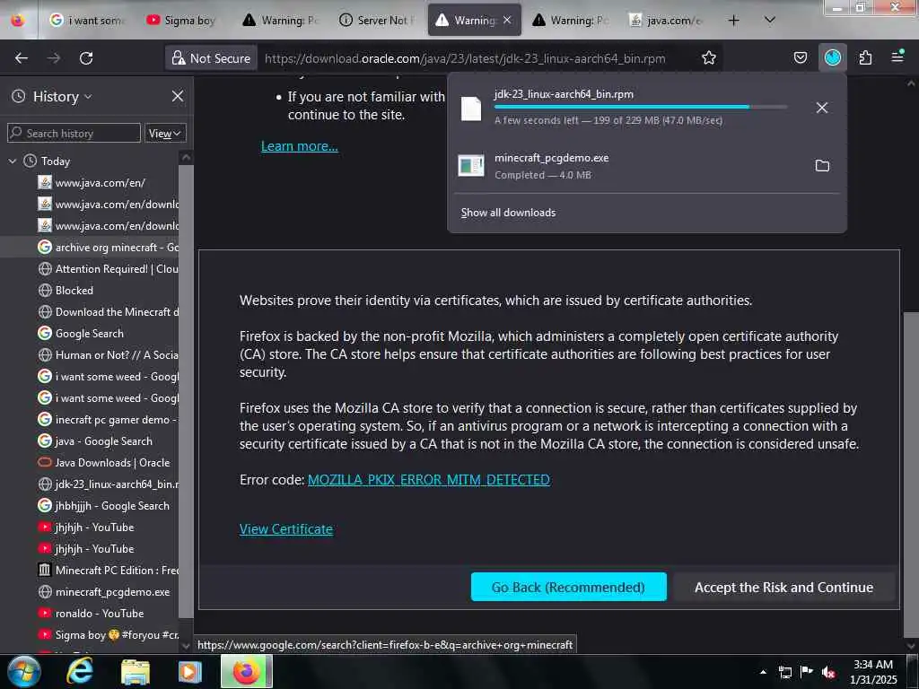
Task: Open Windows Explorer from taskbar
Action: (x=135, y=671)
